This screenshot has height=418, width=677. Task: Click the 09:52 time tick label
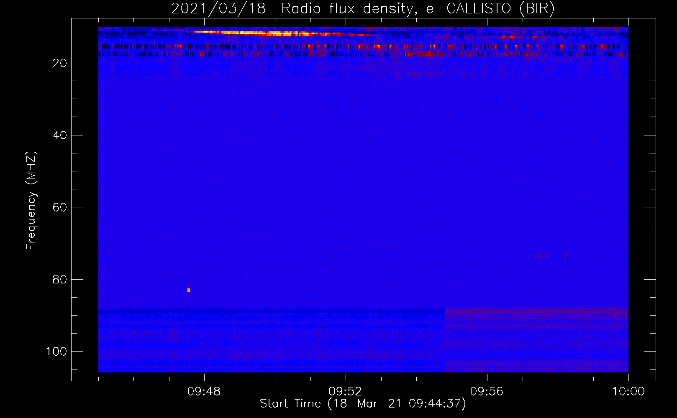[345, 392]
